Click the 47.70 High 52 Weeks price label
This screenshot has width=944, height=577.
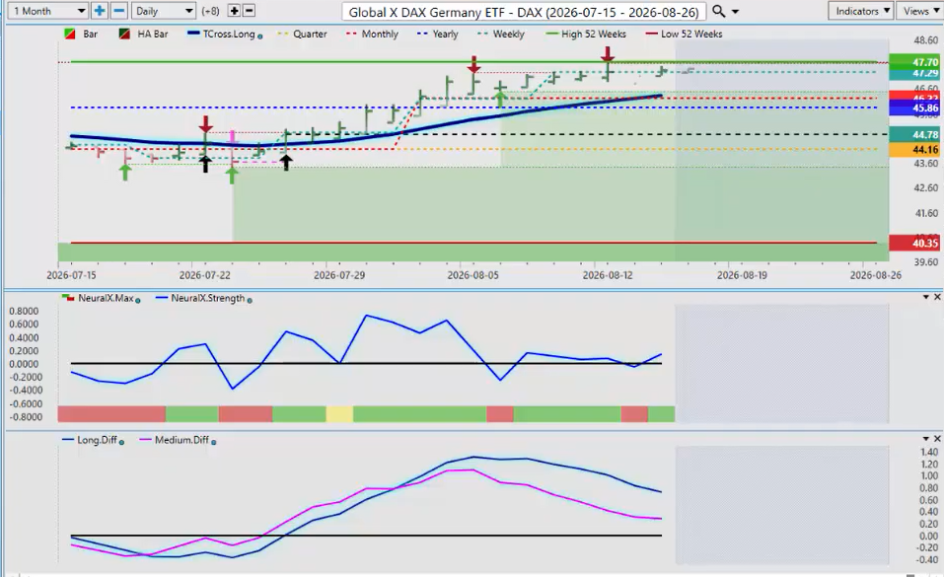[913, 61]
